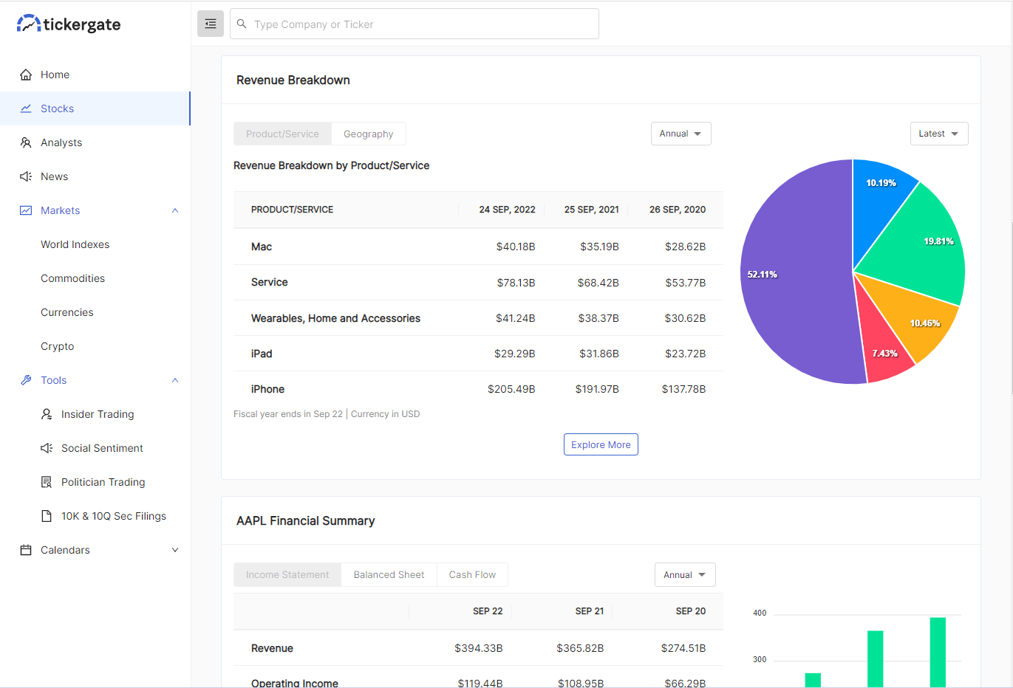
Task: Click the iPhone row label
Action: 267,389
